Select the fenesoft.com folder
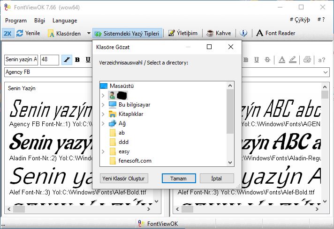This screenshot has width=334, height=229. tap(135, 161)
